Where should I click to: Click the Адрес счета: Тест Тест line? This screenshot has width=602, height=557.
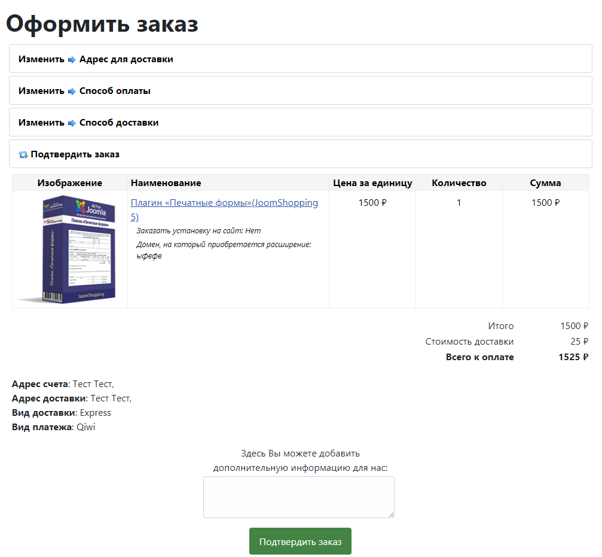(63, 384)
